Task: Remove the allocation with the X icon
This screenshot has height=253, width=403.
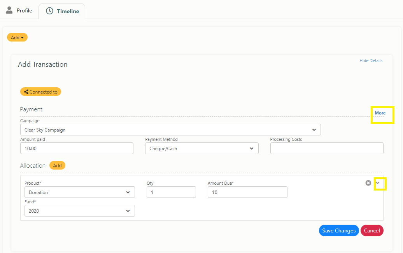Action: [368, 183]
